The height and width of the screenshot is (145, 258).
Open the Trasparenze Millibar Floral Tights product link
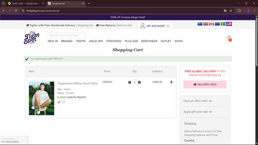click(x=77, y=83)
